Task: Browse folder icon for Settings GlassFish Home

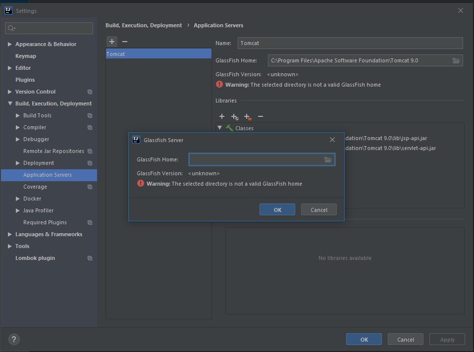Action: (x=456, y=60)
